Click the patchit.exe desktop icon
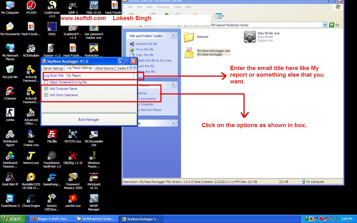The width and height of the screenshot is (357, 223). tap(73, 201)
